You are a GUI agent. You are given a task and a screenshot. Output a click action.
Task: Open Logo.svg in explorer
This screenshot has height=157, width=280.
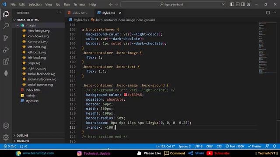pyautogui.click(x=34, y=63)
